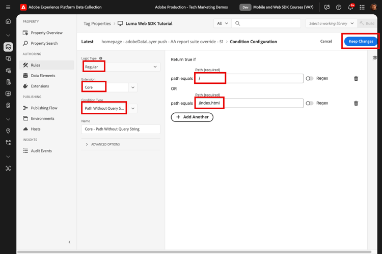Open the app switcher grid
The width and height of the screenshot is (382, 254).
click(x=362, y=7)
